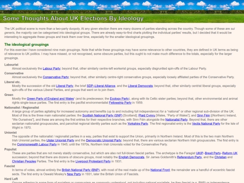Click 'The ideological groupings' heading
Image resolution: width=244 pixels, height=183 pixels.
27,44
